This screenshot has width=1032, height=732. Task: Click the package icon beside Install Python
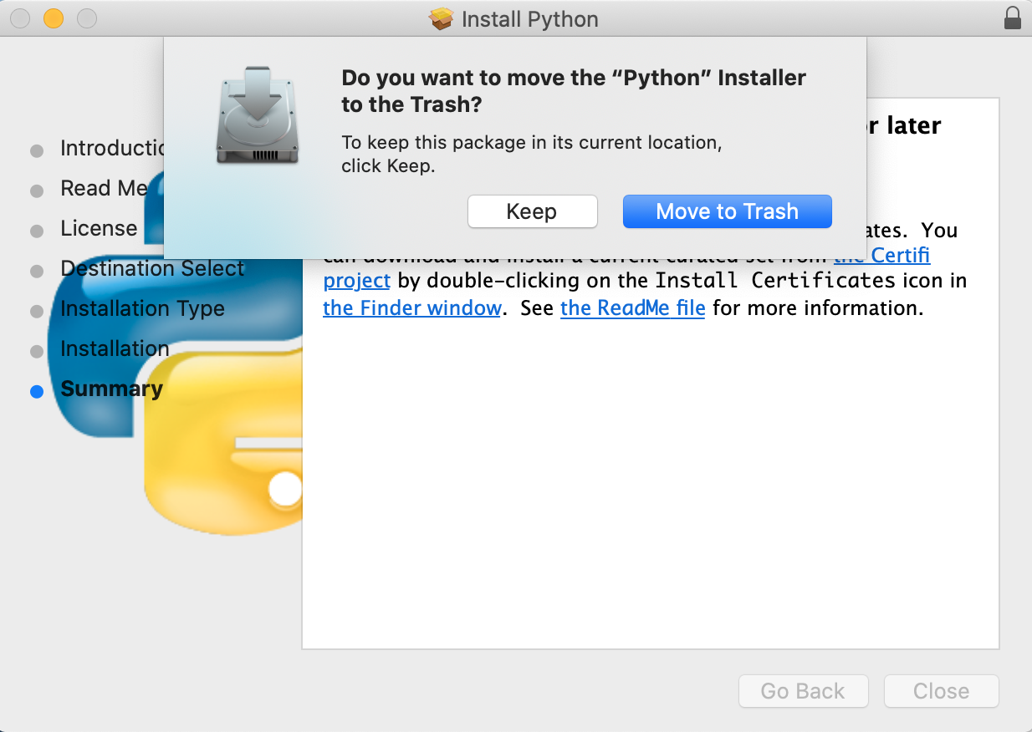coord(441,18)
